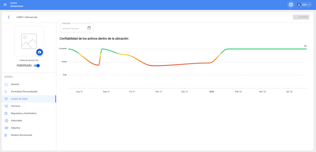Image resolution: width=316 pixels, height=152 pixels.
Task: Select Formulario Personalizado in sidebar
Action: tap(24, 92)
